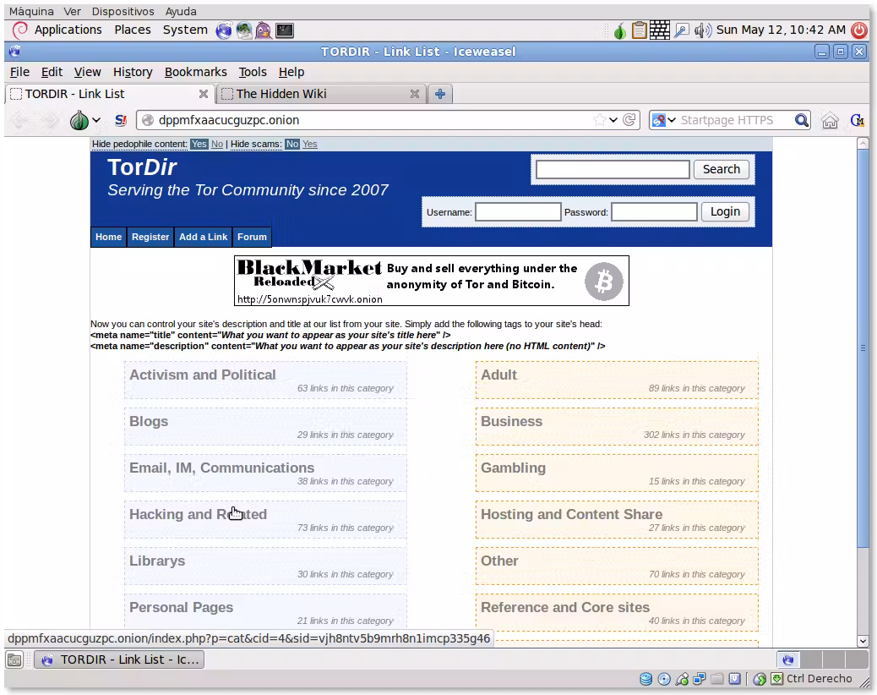Open the clipboard manager tray icon
877x695 pixels.
click(640, 30)
